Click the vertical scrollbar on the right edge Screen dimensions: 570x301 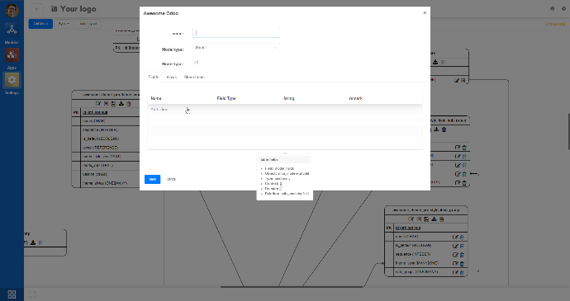(568, 131)
